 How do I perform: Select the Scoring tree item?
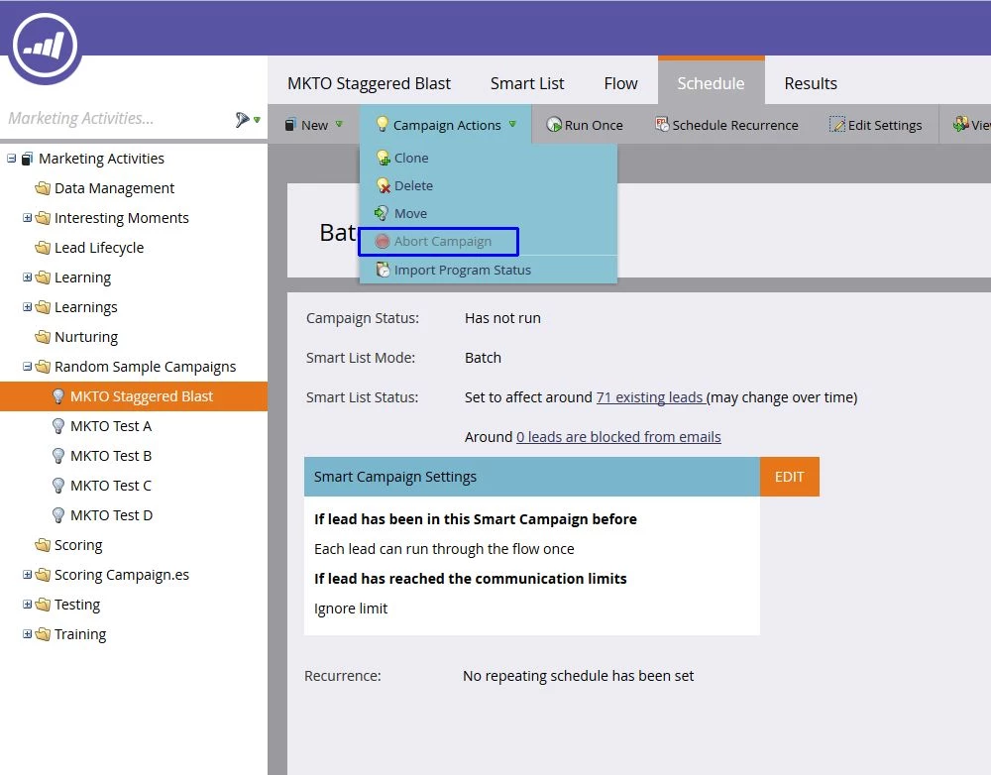pyautogui.click(x=78, y=545)
